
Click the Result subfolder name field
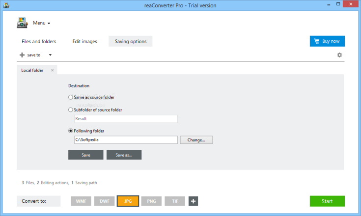pyautogui.click(x=126, y=119)
